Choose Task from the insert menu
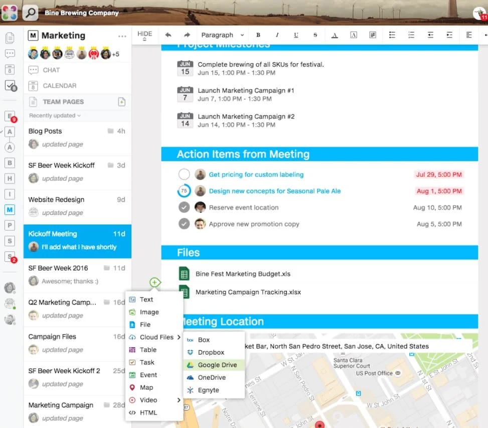488x428 pixels. (154, 362)
